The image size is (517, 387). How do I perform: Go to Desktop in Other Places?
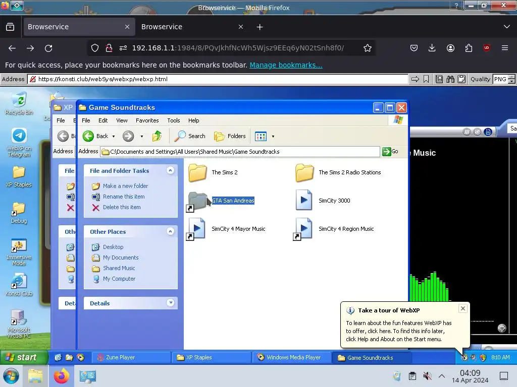click(x=108, y=247)
